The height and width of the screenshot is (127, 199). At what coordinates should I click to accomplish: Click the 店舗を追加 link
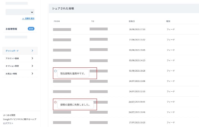28,18
